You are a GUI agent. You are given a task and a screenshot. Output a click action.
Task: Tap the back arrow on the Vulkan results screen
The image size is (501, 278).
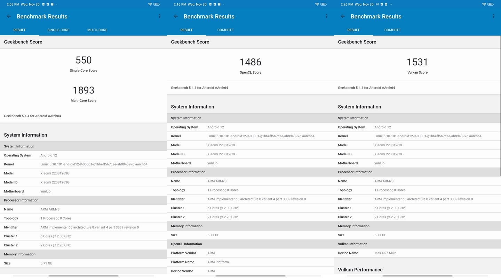coord(343,16)
